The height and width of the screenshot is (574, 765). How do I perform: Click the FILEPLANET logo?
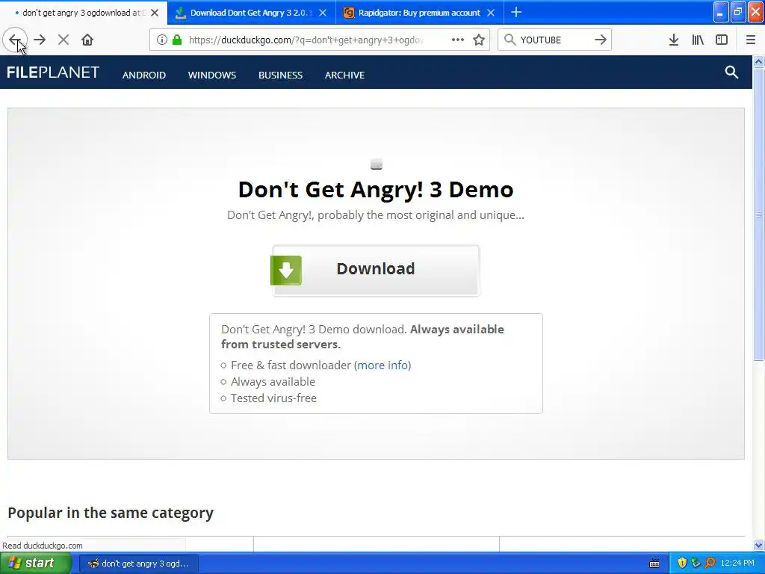53,72
